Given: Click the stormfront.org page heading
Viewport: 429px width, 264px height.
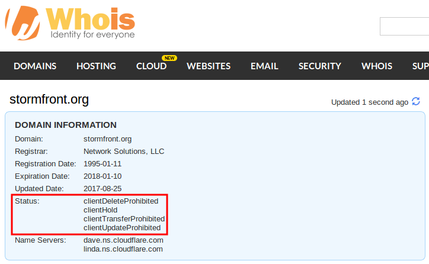Looking at the screenshot, I should 49,99.
